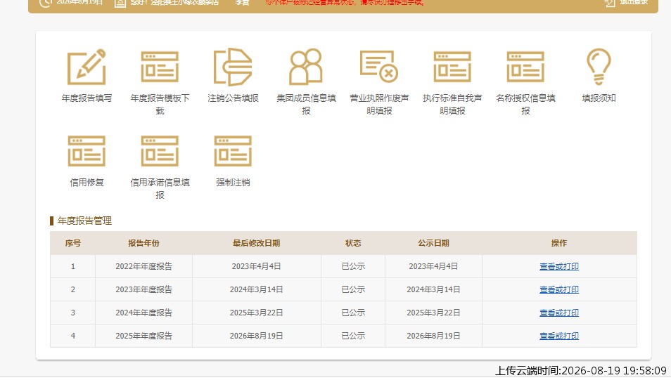Image resolution: width=671 pixels, height=380 pixels.
Task: Click the 上传云端时间 timestamp text
Action: click(581, 371)
